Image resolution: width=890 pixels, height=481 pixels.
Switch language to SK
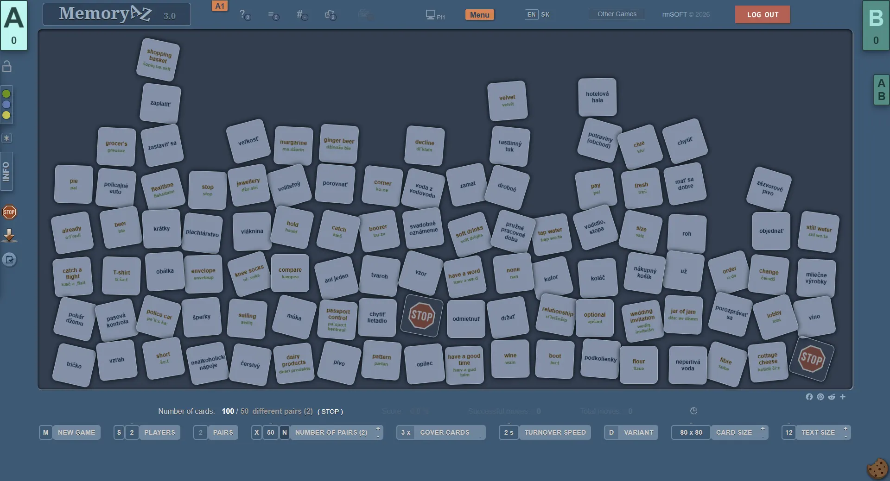(x=545, y=14)
